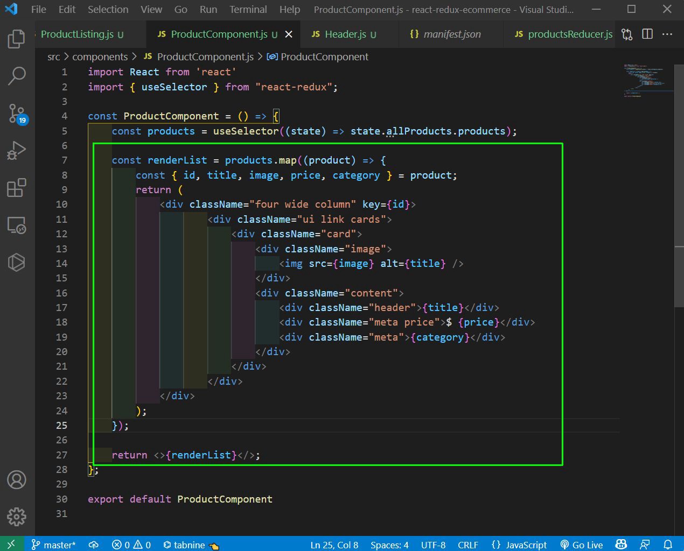Open the hexagonal play-arrow extension view in activity bar
The image size is (684, 551).
(17, 262)
